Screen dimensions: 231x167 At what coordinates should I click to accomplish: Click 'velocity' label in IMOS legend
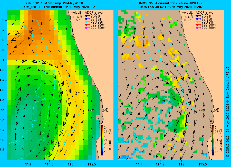pyautogui.click(x=188, y=13)
